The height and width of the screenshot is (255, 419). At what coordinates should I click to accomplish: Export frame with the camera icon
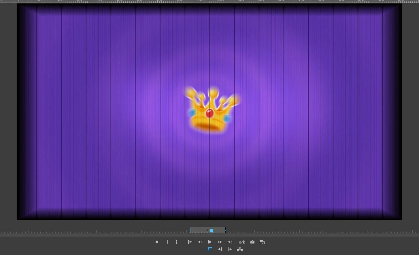[x=252, y=242]
